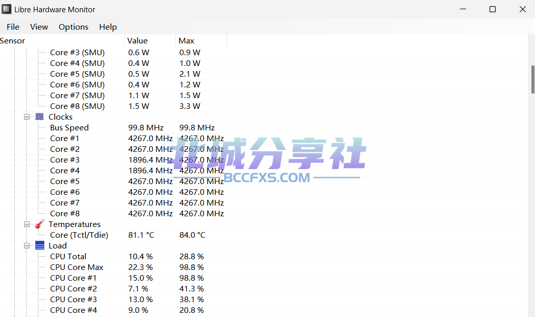The height and width of the screenshot is (317, 535).
Task: Select the CPU Core #3 load row
Action: point(264,300)
